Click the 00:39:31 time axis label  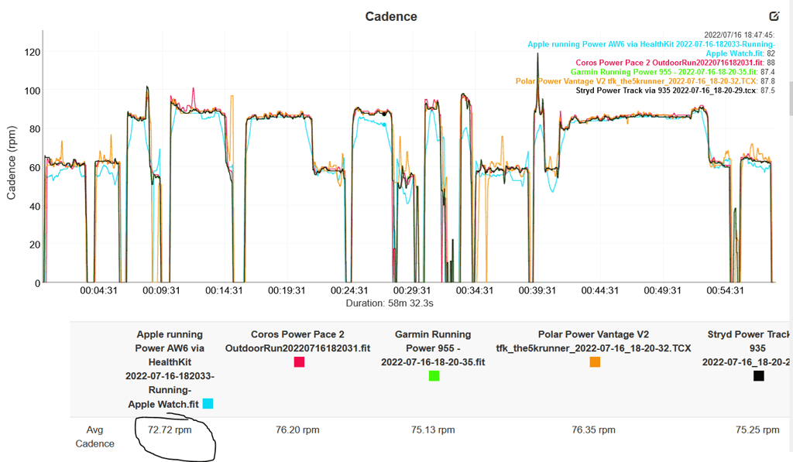(537, 291)
